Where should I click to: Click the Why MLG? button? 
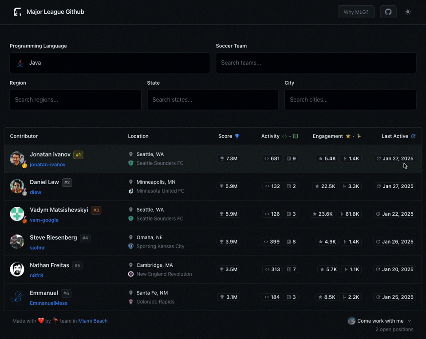(x=356, y=12)
